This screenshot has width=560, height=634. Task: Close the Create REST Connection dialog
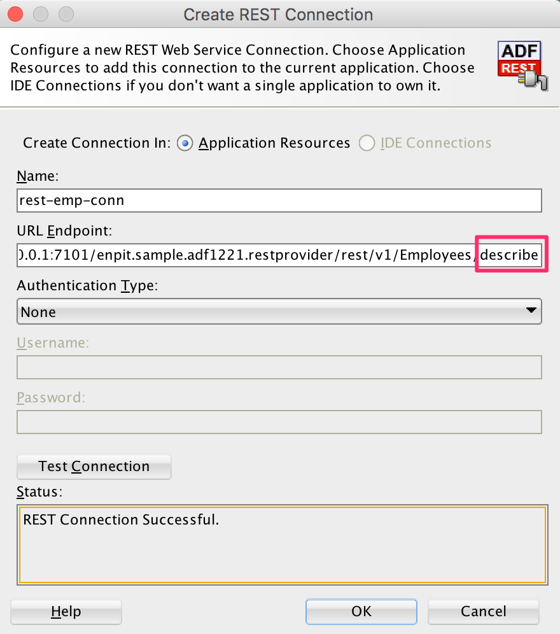[x=15, y=14]
